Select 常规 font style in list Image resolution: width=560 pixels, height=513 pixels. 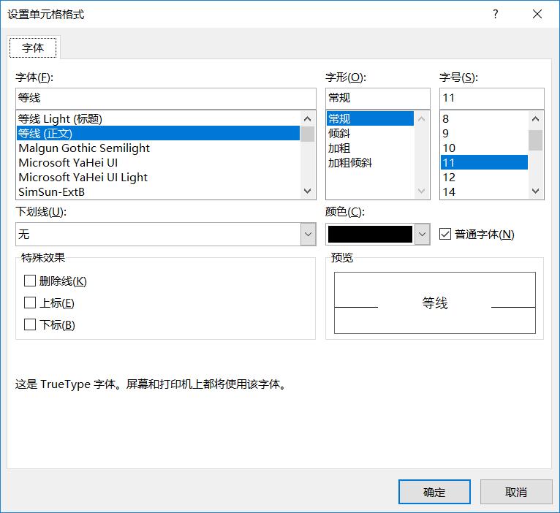pyautogui.click(x=370, y=118)
